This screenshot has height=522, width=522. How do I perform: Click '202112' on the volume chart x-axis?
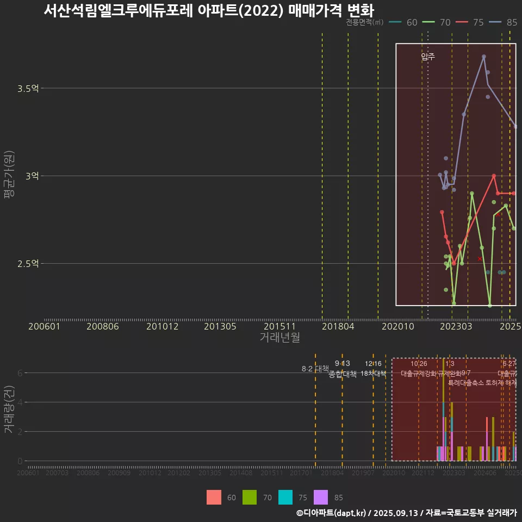(423, 473)
